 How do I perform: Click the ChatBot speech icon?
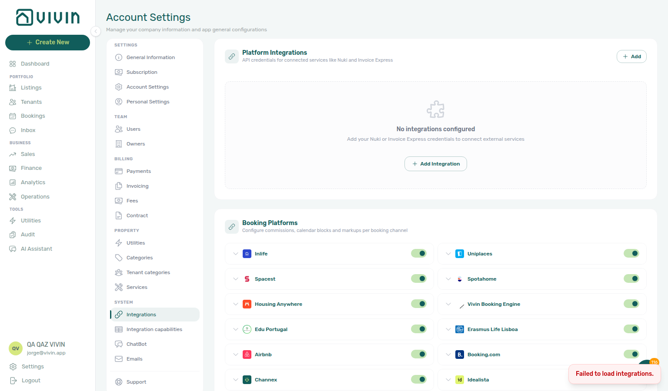119,344
